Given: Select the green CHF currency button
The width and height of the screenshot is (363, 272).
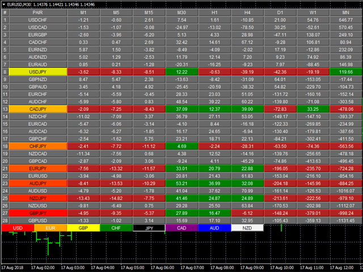Looking at the screenshot, I should click(116, 228).
